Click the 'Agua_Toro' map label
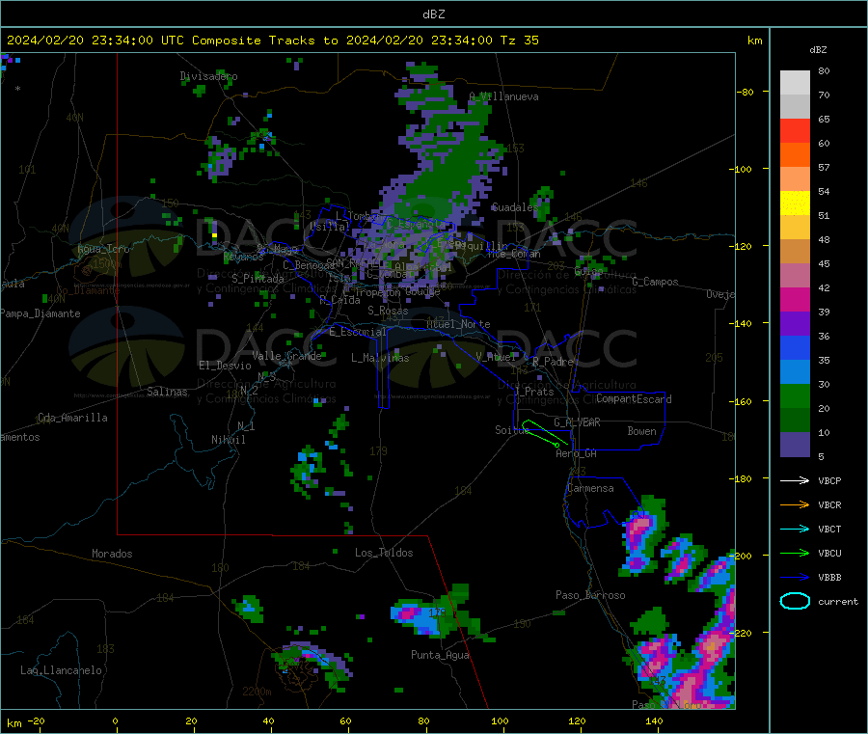This screenshot has height=734, width=868. (103, 249)
